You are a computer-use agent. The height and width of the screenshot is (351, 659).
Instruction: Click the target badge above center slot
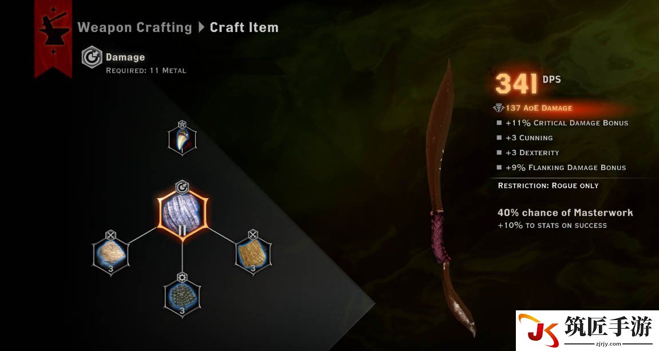182,187
